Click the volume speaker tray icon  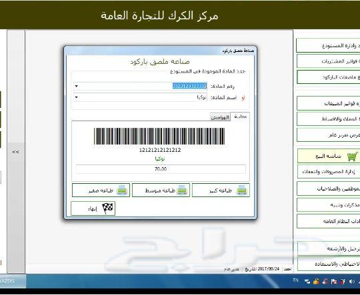pyautogui.click(x=351, y=282)
